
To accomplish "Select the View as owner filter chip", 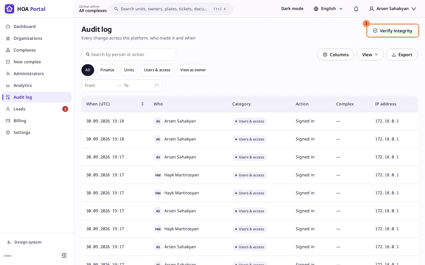I will coord(193,70).
